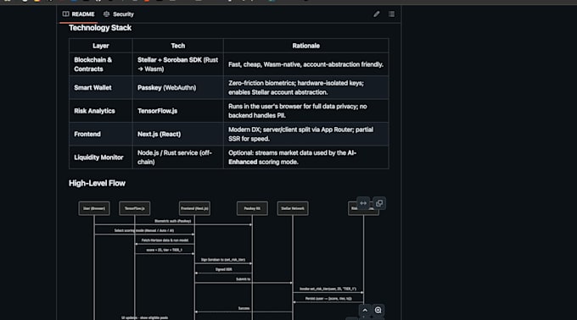Select the Rationale column header
The width and height of the screenshot is (577, 320).
tap(305, 46)
